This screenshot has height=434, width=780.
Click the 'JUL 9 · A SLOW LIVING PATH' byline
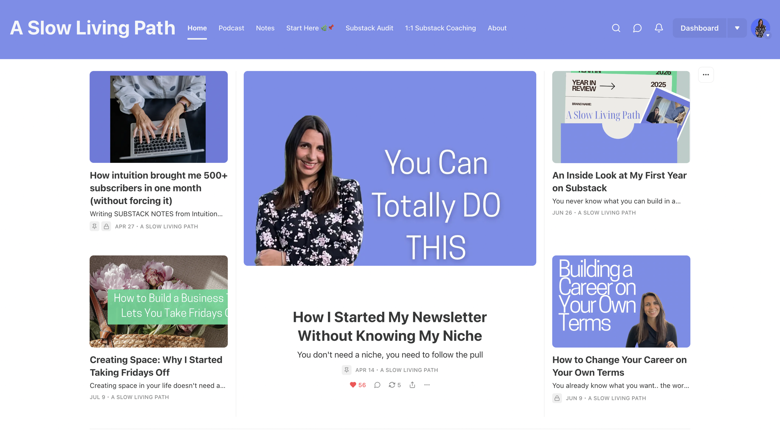point(129,397)
